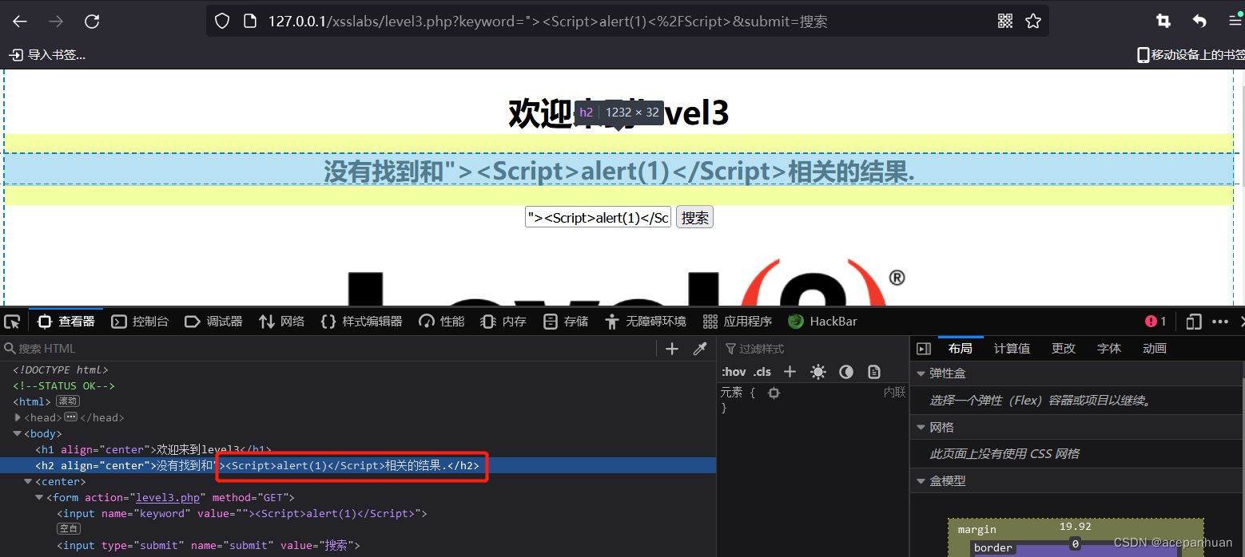This screenshot has height=557, width=1245.
Task: Create a new node with plus
Action: (x=672, y=349)
